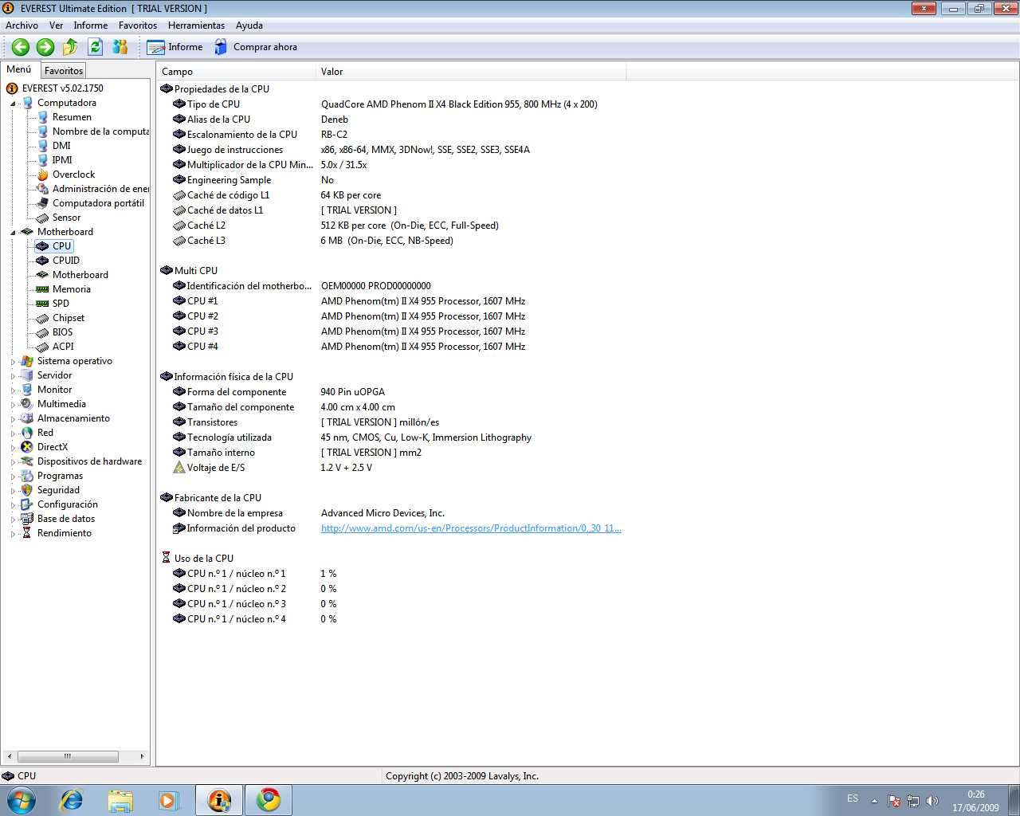Select the Base de datos icon

coord(27,519)
